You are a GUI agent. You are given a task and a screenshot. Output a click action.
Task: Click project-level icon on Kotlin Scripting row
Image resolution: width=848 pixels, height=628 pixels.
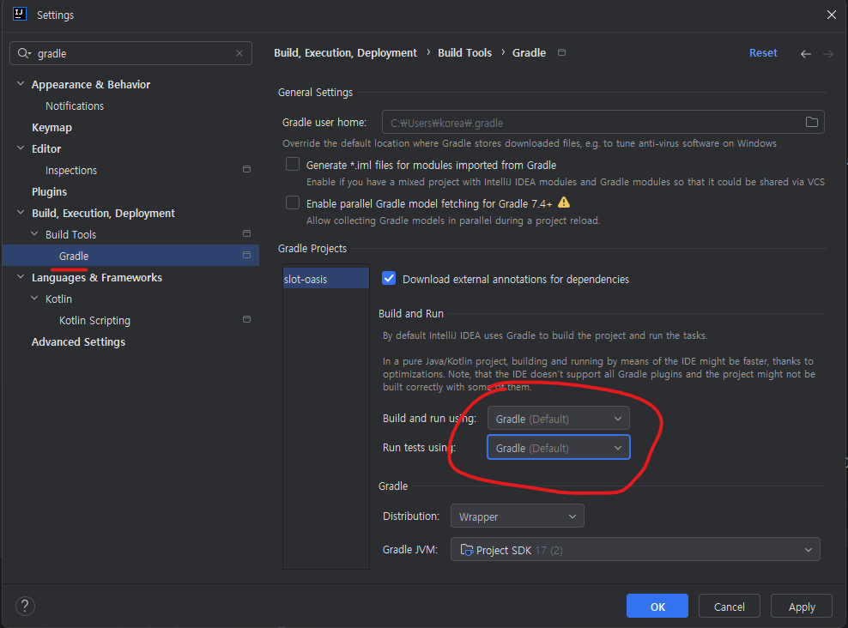[246, 319]
